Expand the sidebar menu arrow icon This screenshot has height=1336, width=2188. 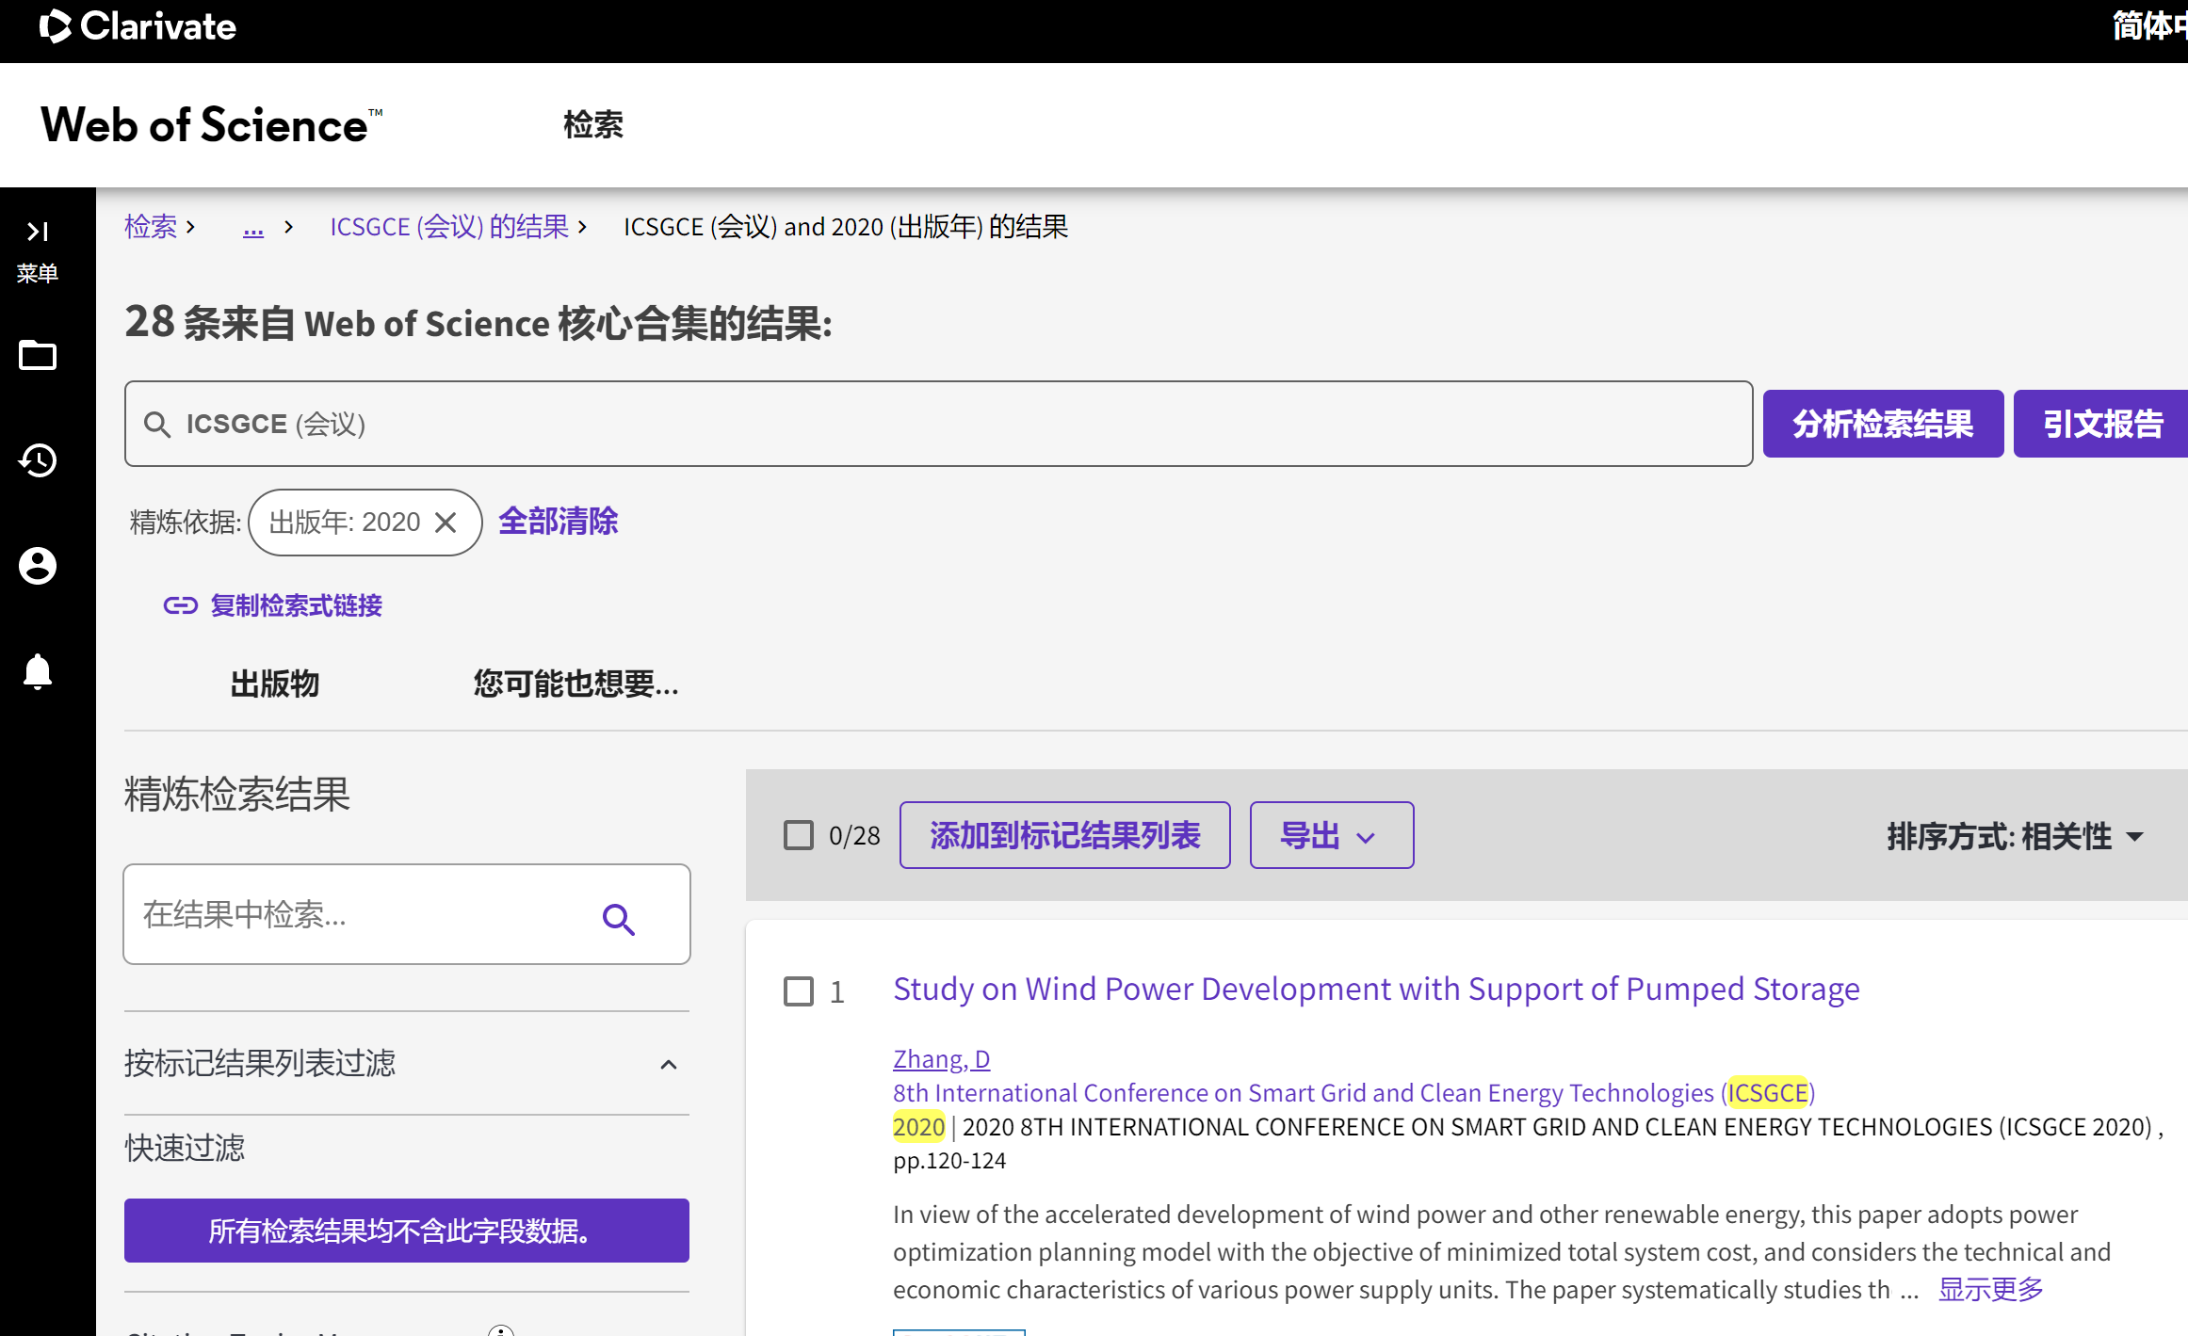point(38,232)
